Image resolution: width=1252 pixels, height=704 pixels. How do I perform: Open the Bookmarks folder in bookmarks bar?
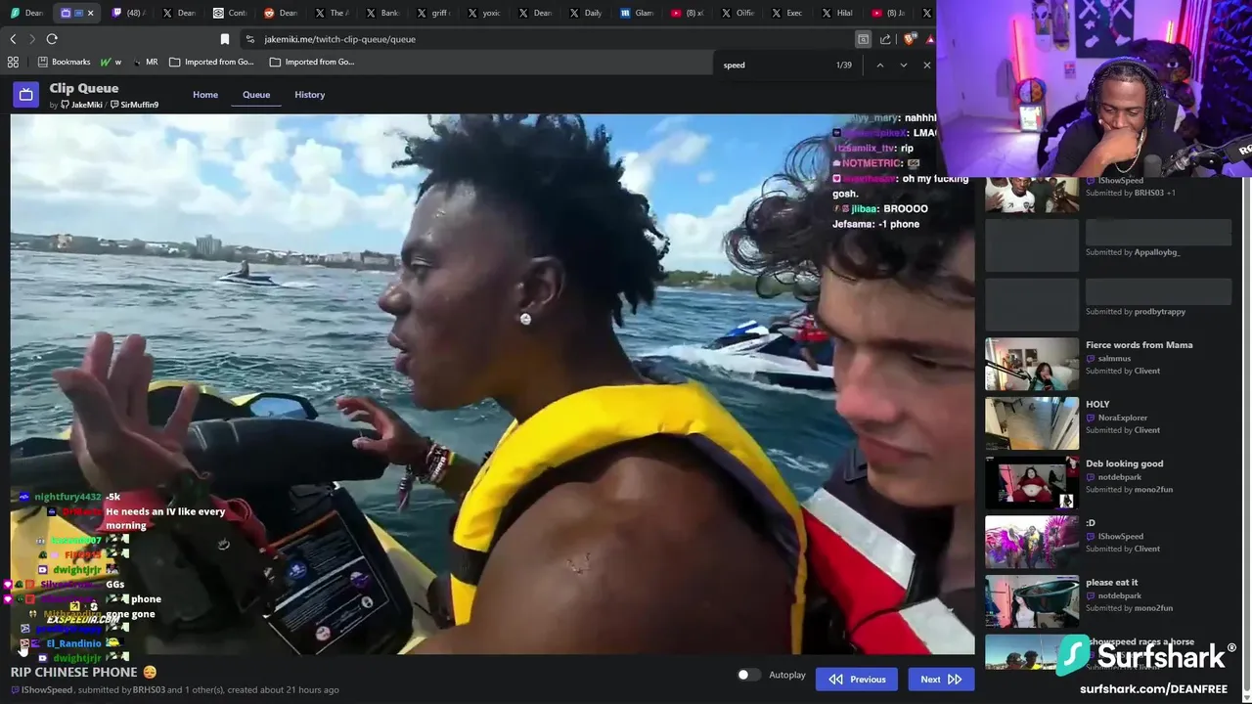[x=64, y=62]
